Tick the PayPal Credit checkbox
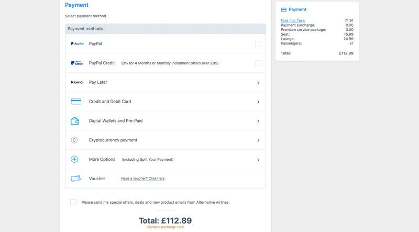 tap(258, 63)
